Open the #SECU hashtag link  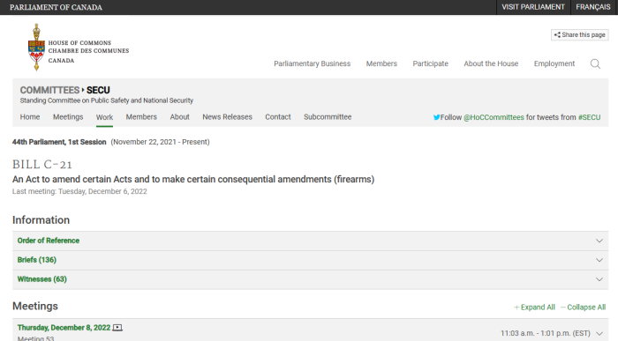tap(589, 117)
